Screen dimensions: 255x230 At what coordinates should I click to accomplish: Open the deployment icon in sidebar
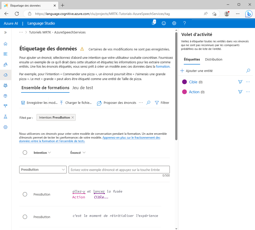pyautogui.click(x=5, y=106)
